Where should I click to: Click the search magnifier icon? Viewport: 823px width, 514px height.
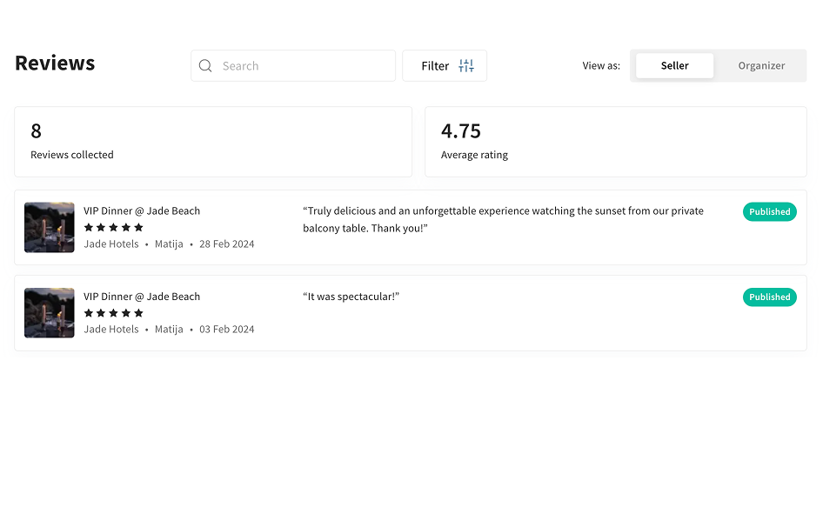click(205, 66)
